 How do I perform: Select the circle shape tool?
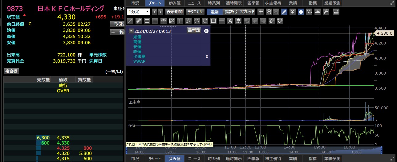tap(205, 21)
